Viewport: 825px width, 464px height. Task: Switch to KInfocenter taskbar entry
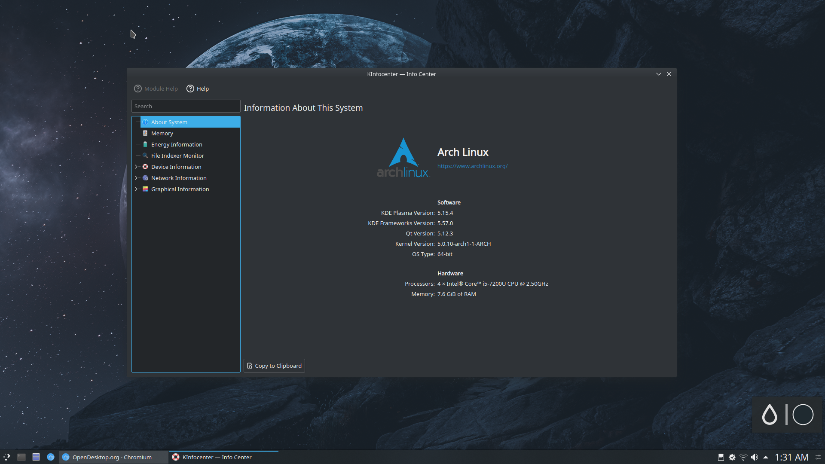pyautogui.click(x=223, y=457)
